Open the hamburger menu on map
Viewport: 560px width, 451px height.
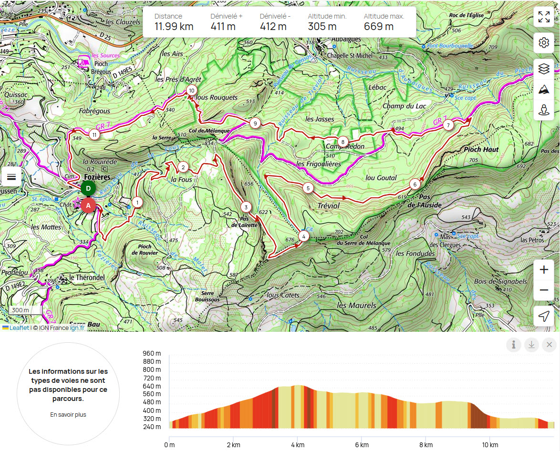pyautogui.click(x=11, y=177)
